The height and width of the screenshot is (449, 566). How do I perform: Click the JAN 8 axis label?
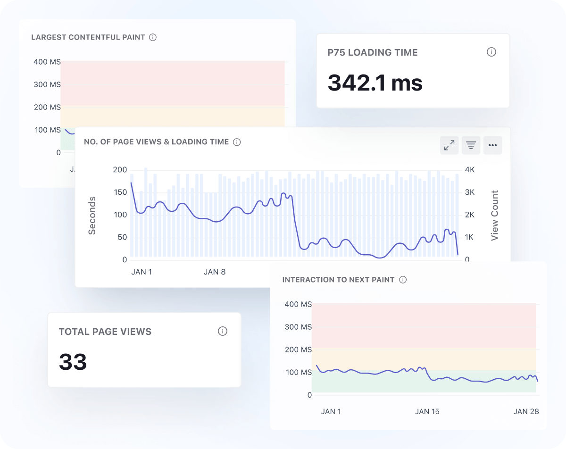(x=215, y=272)
